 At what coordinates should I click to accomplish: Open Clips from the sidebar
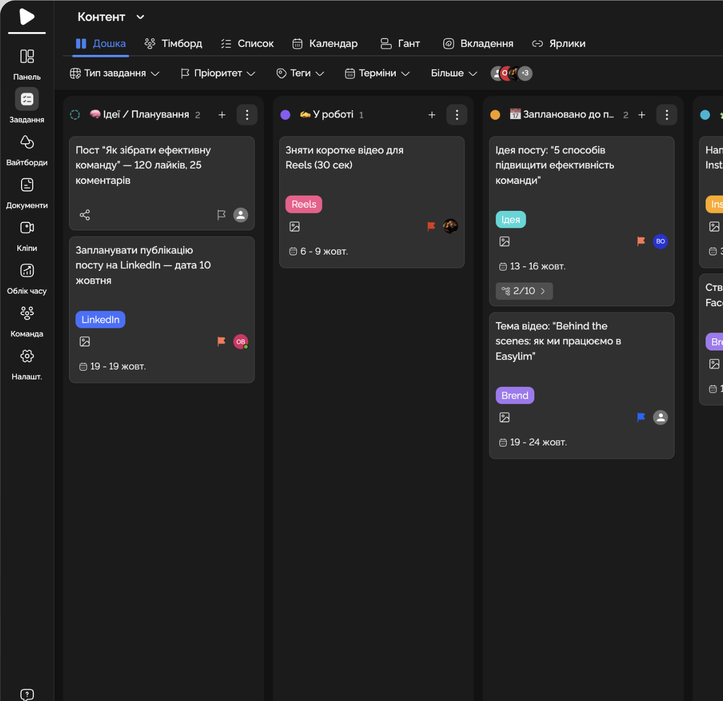click(x=27, y=235)
